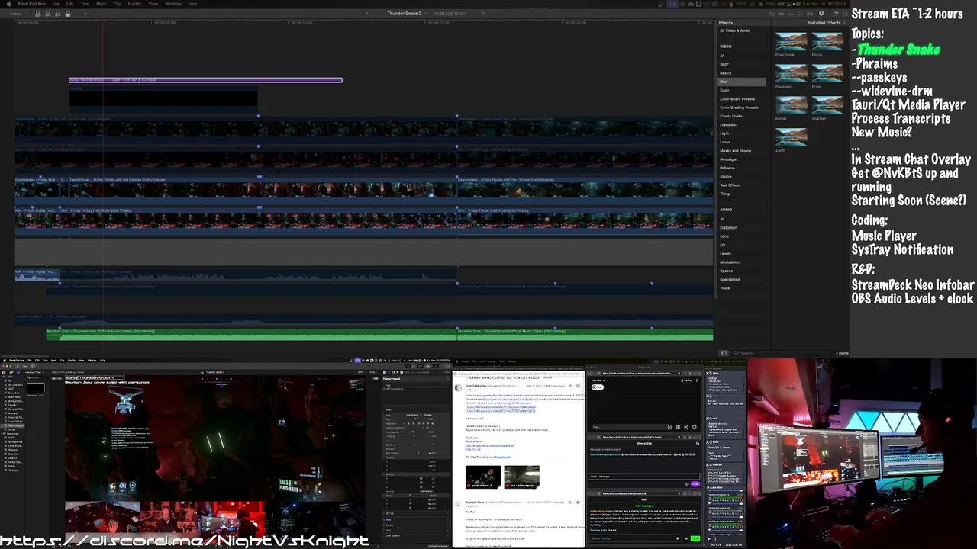The image size is (977, 549).
Task: Click the Select arrow tool icon
Action: coord(85,14)
